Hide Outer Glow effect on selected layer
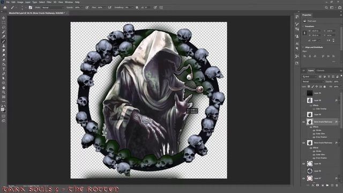The image size is (343, 193). pos(314,133)
